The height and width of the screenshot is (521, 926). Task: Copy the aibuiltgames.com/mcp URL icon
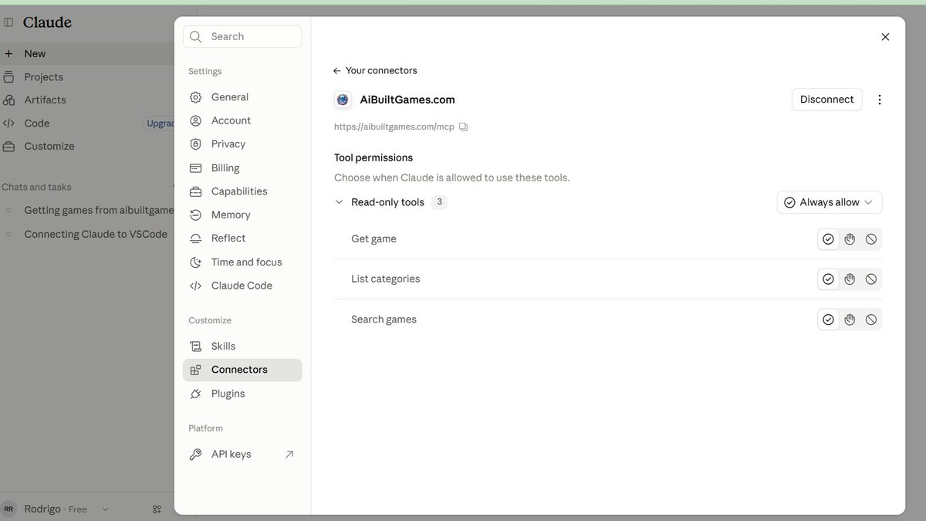[463, 127]
